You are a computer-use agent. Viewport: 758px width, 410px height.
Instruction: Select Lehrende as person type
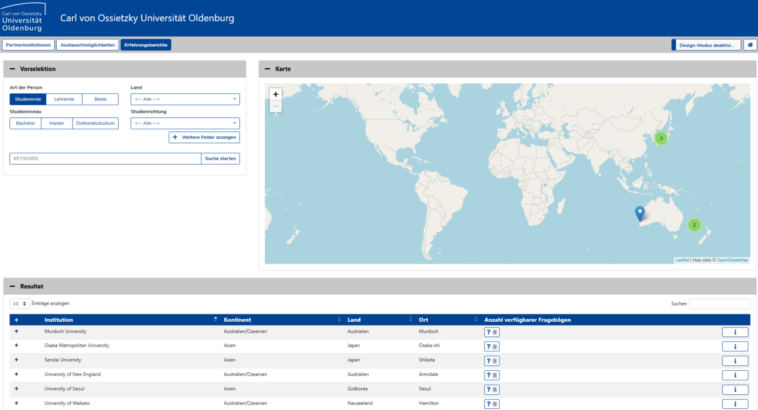(64, 99)
